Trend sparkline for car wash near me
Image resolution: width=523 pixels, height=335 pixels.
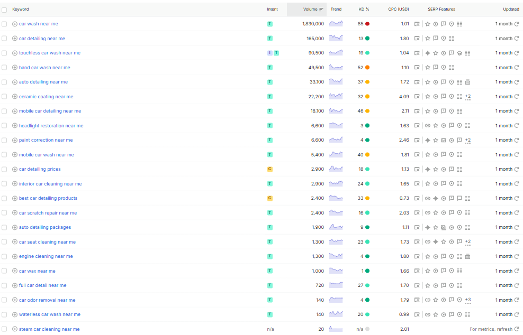[x=336, y=24]
